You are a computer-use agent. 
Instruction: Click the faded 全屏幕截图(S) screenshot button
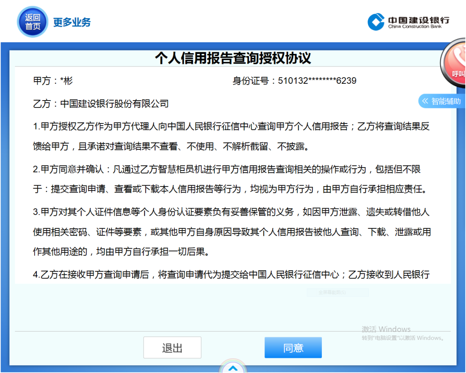[337, 292]
